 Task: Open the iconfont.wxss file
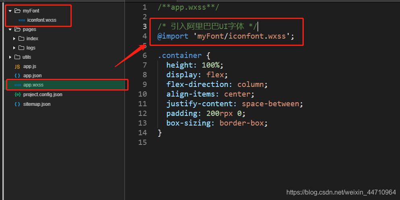click(x=42, y=20)
